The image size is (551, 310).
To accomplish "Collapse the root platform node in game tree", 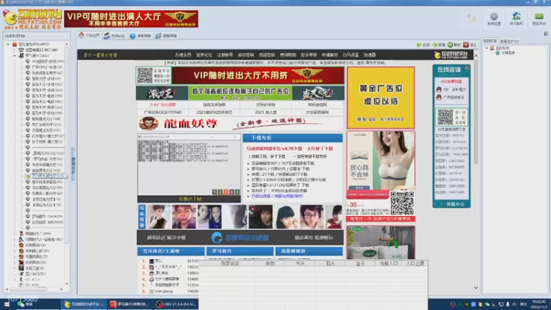I will click(x=8, y=44).
